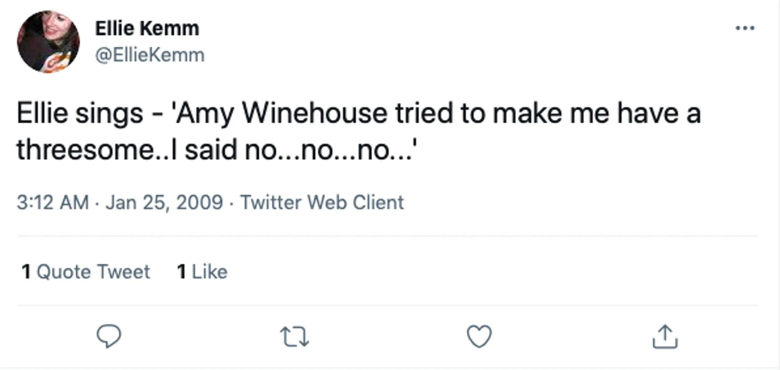Open the Ellie Kemm display name link
The image size is (780, 370).
147,28
